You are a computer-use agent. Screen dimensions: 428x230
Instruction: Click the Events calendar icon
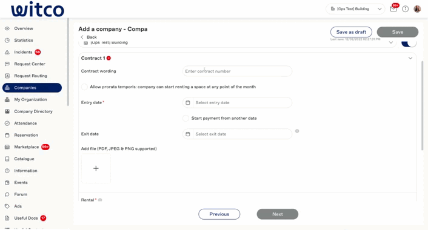tap(7, 183)
